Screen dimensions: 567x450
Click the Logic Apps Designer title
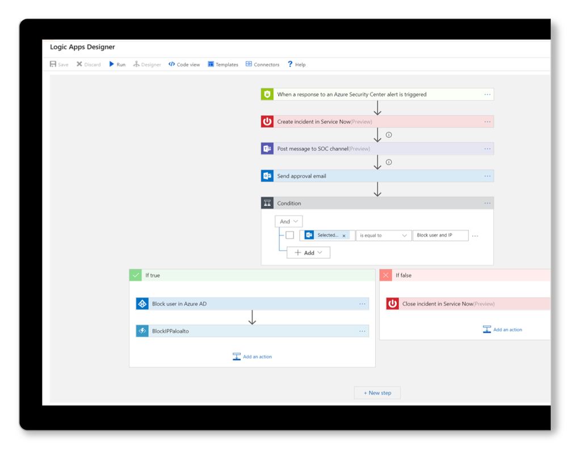click(x=82, y=47)
